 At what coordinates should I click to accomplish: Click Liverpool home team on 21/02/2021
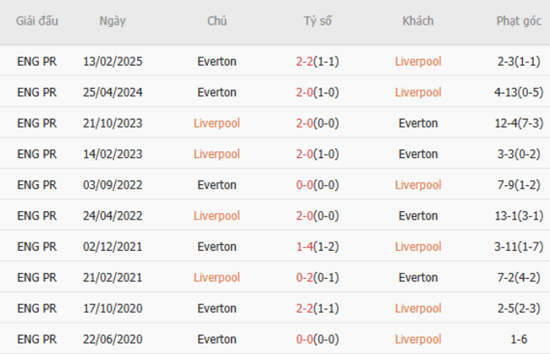click(217, 277)
